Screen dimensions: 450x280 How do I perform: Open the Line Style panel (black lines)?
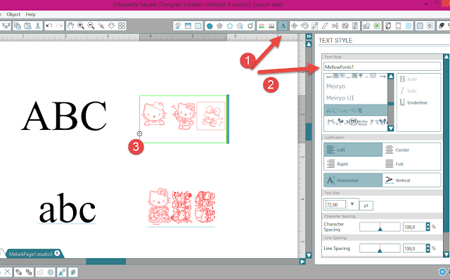pyautogui.click(x=271, y=26)
